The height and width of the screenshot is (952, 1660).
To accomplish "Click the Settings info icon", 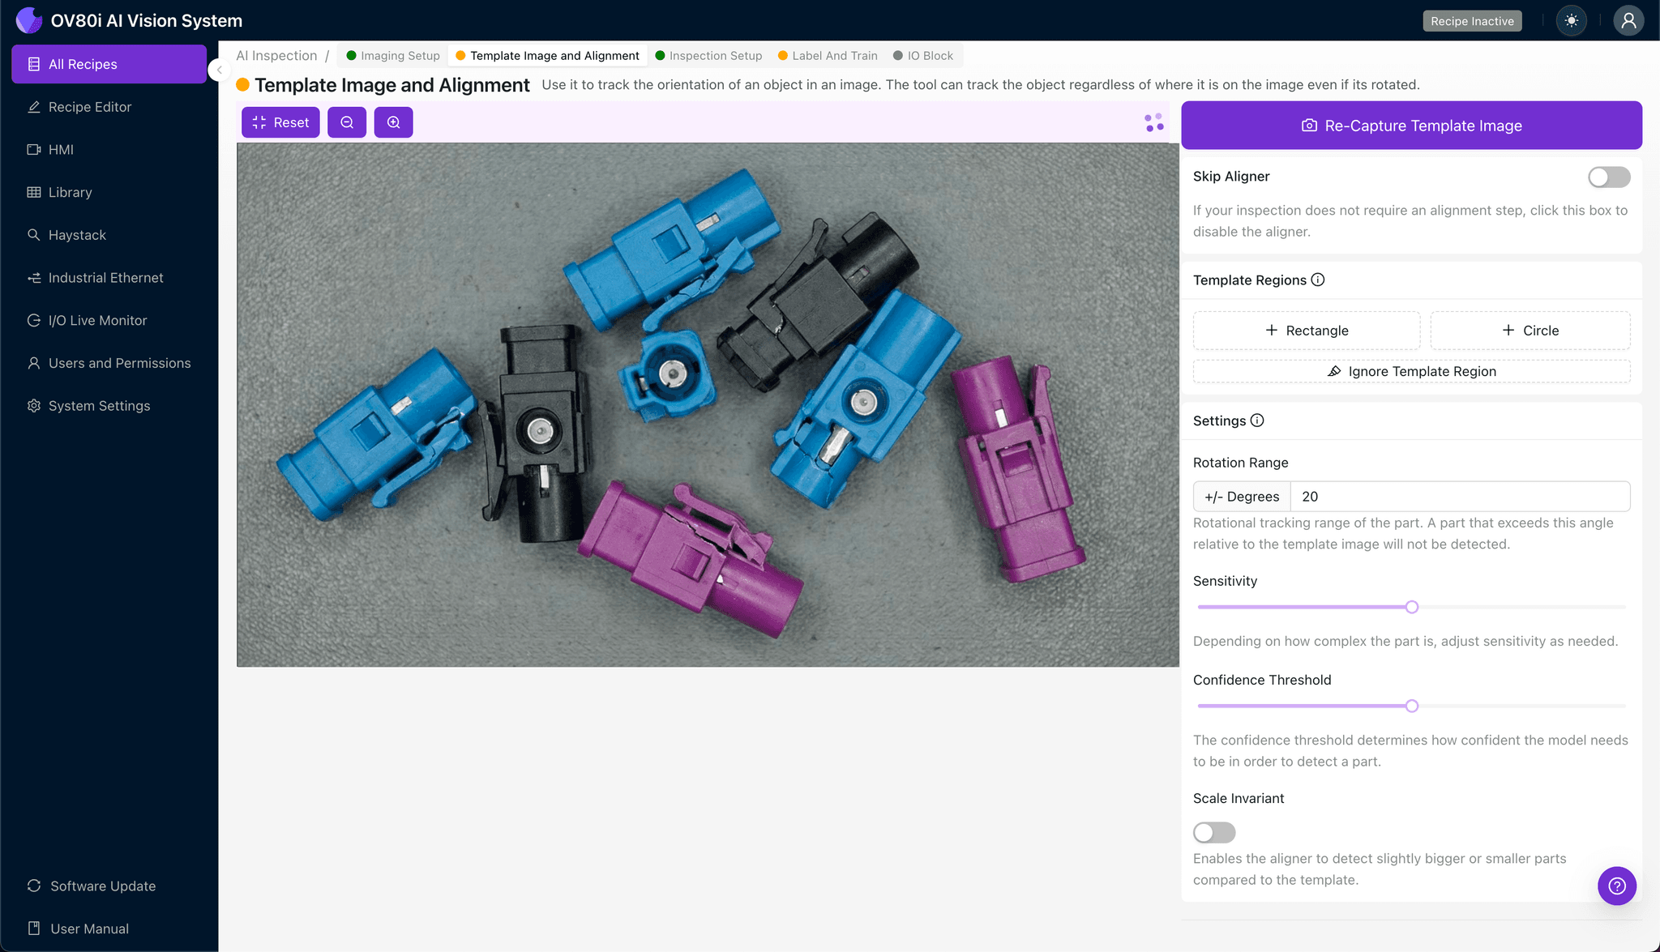I will click(1257, 421).
